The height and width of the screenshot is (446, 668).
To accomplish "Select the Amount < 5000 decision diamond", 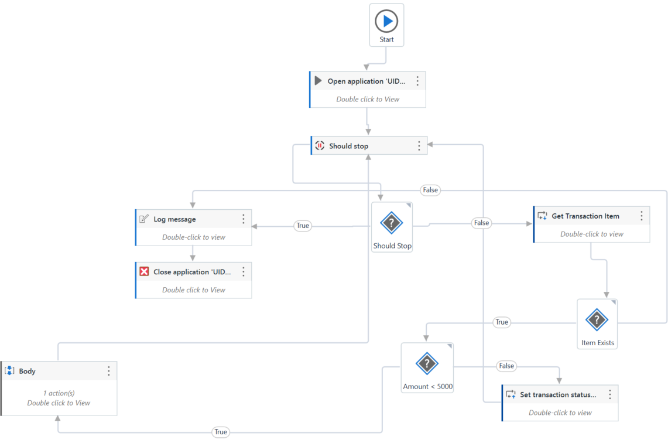I will coord(427,364).
